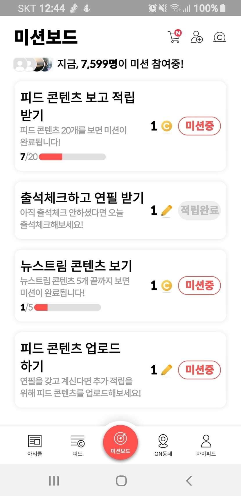Tap the add friend icon
Image resolution: width=241 pixels, height=496 pixels.
point(197,37)
